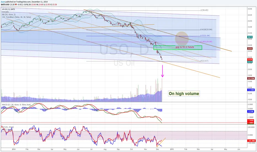Select the "MACD (12, 26, close, 9, false, true)" legend
Screen dimensions: 257x152
pos(16,104)
